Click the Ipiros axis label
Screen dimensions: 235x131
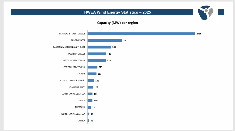point(82,101)
